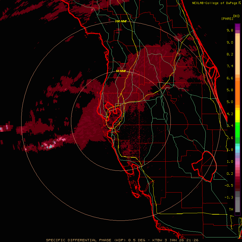Image resolution: width=242 pixels, height=242 pixels.
Task: Click the 9.0 color scale value
Action: [230, 42]
